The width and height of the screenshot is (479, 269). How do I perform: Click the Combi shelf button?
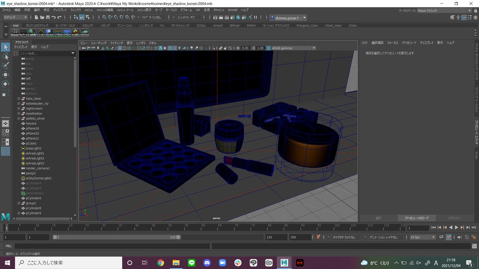click(32, 33)
